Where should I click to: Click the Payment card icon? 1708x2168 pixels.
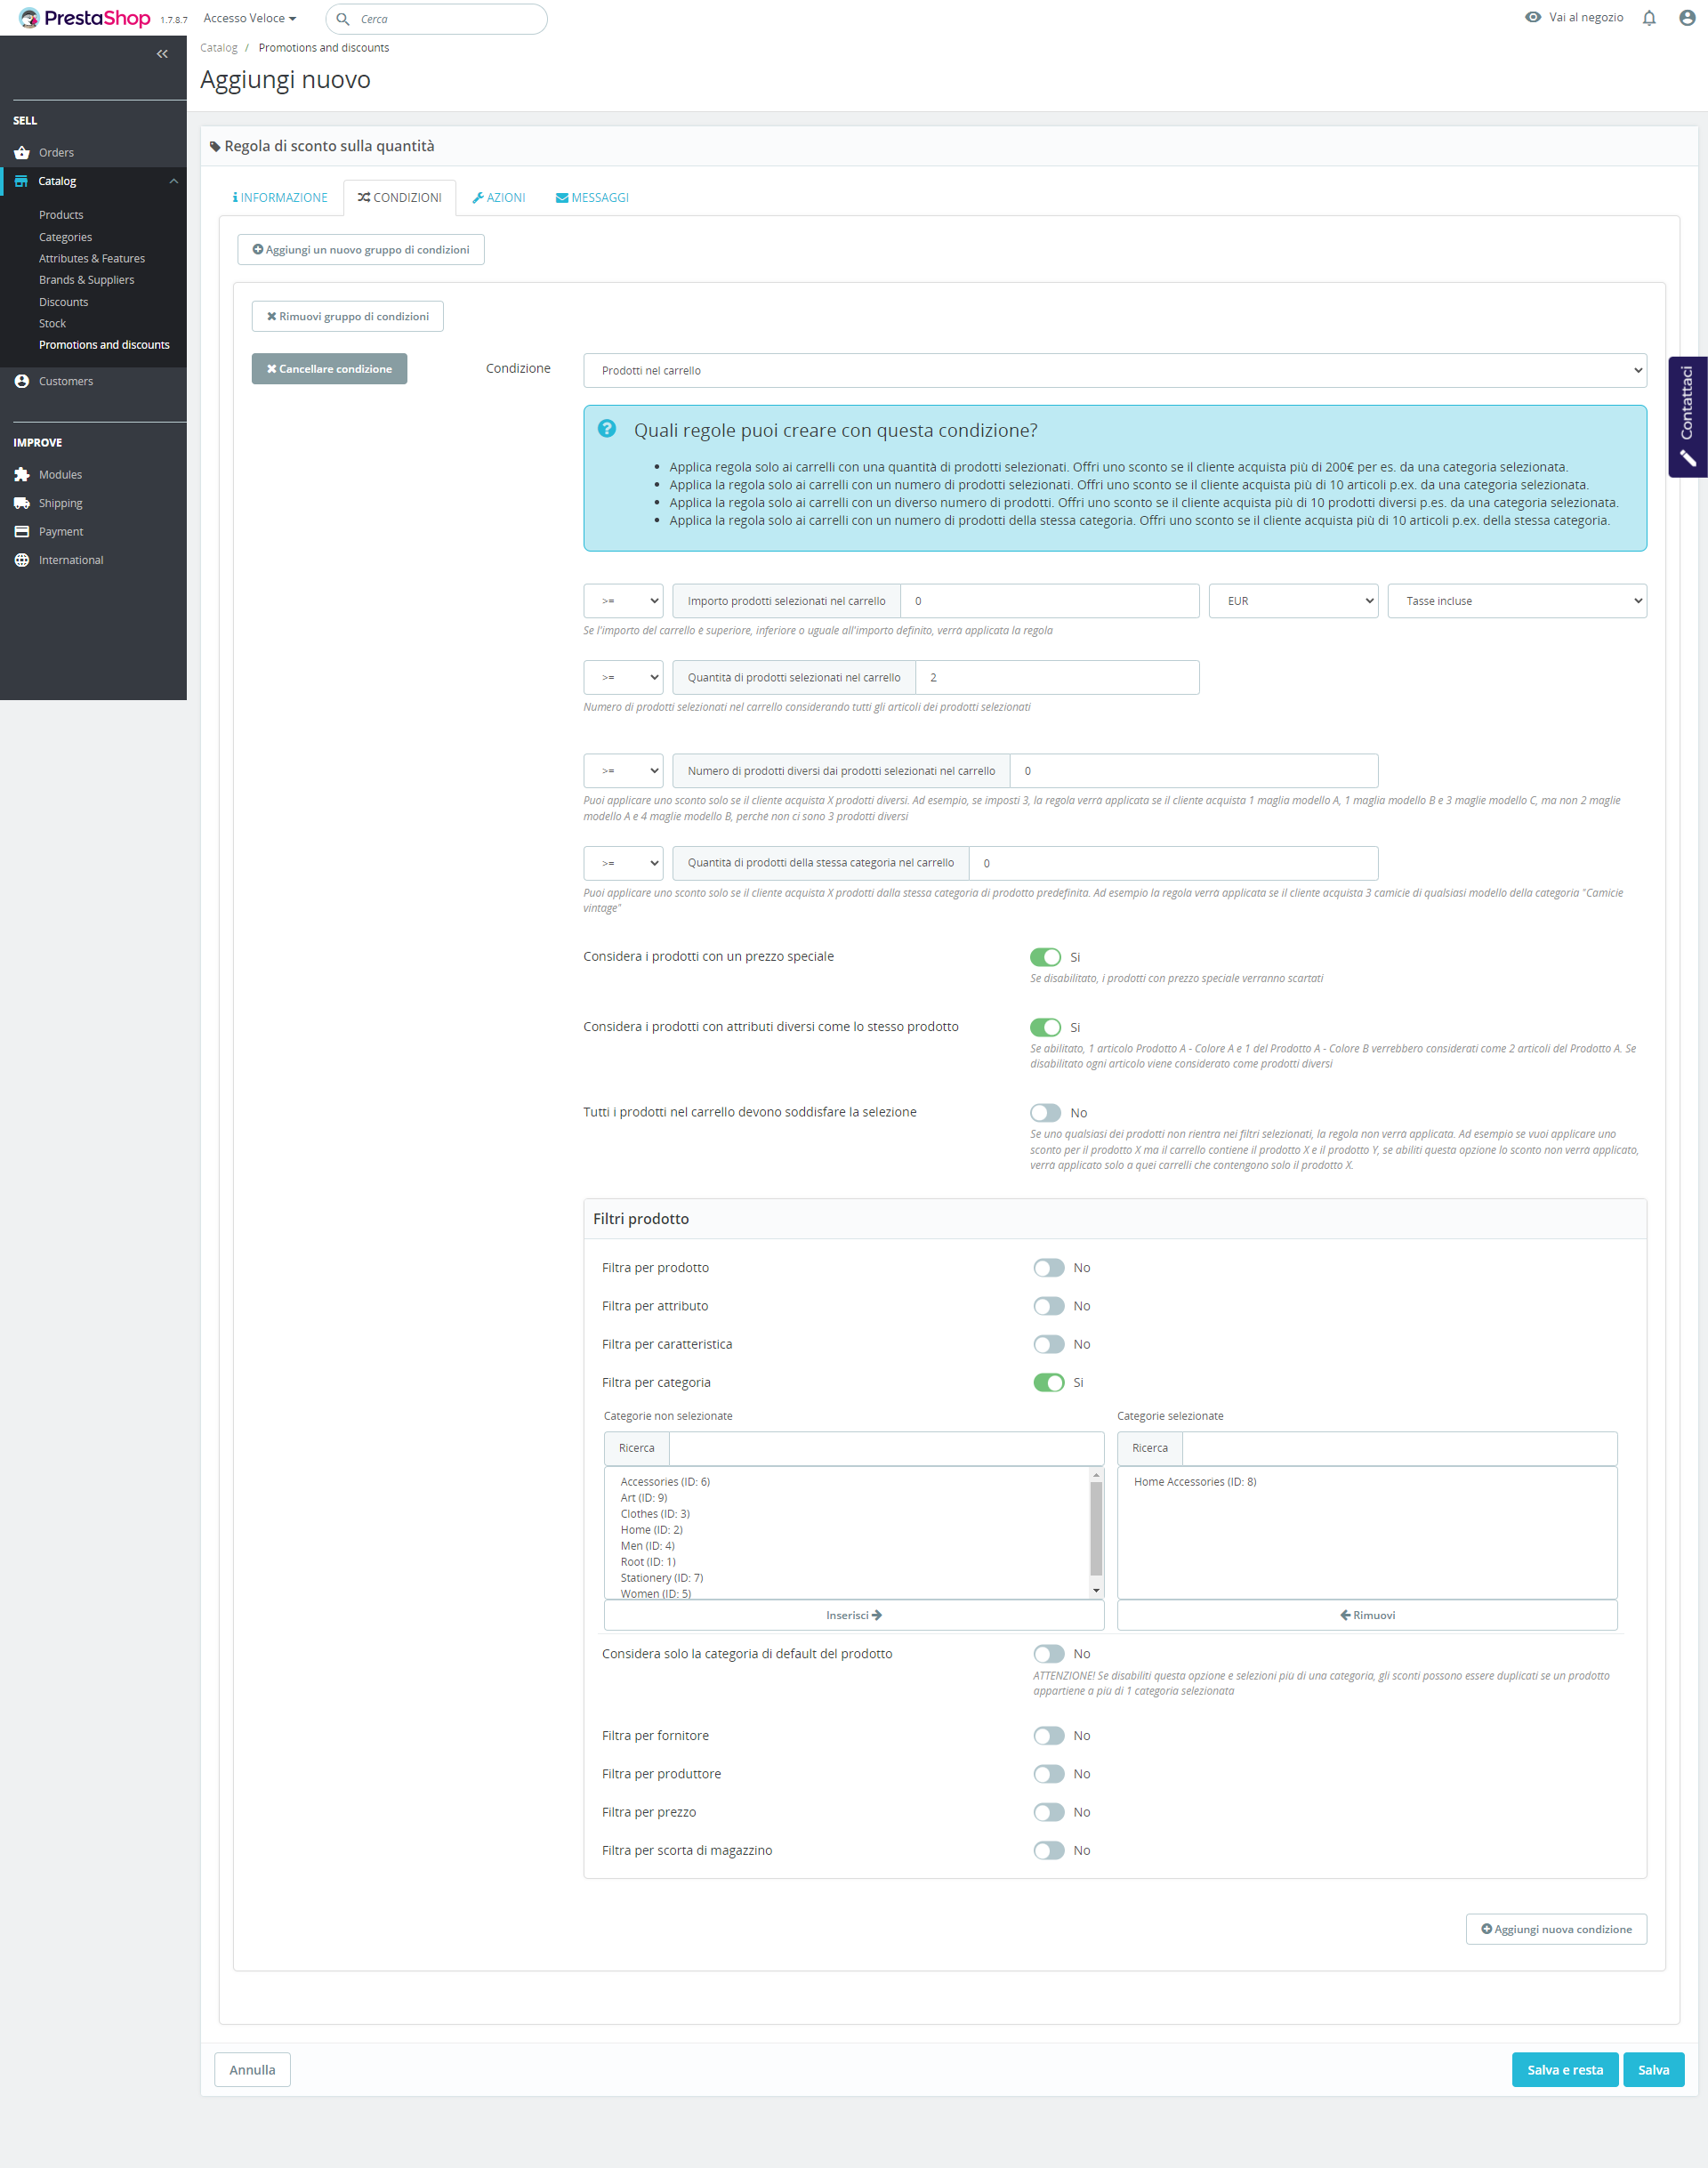22,532
